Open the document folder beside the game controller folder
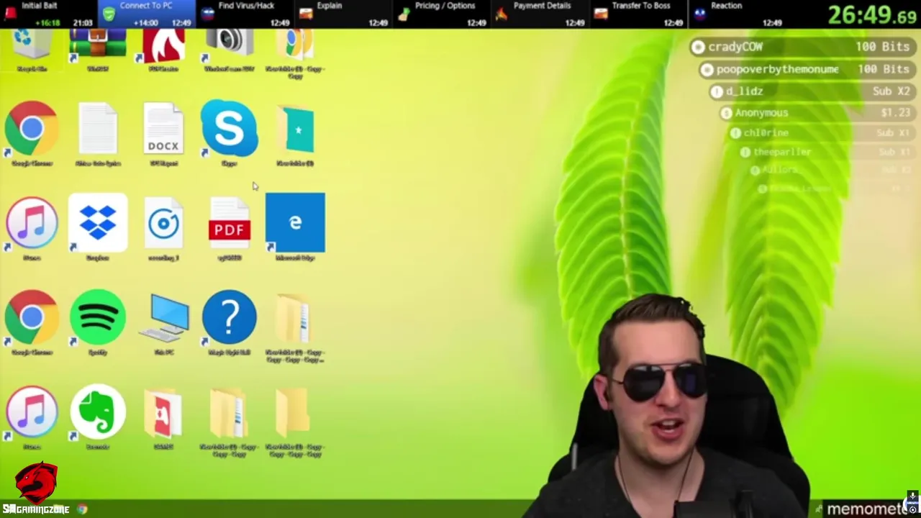This screenshot has height=518, width=921. click(x=230, y=423)
